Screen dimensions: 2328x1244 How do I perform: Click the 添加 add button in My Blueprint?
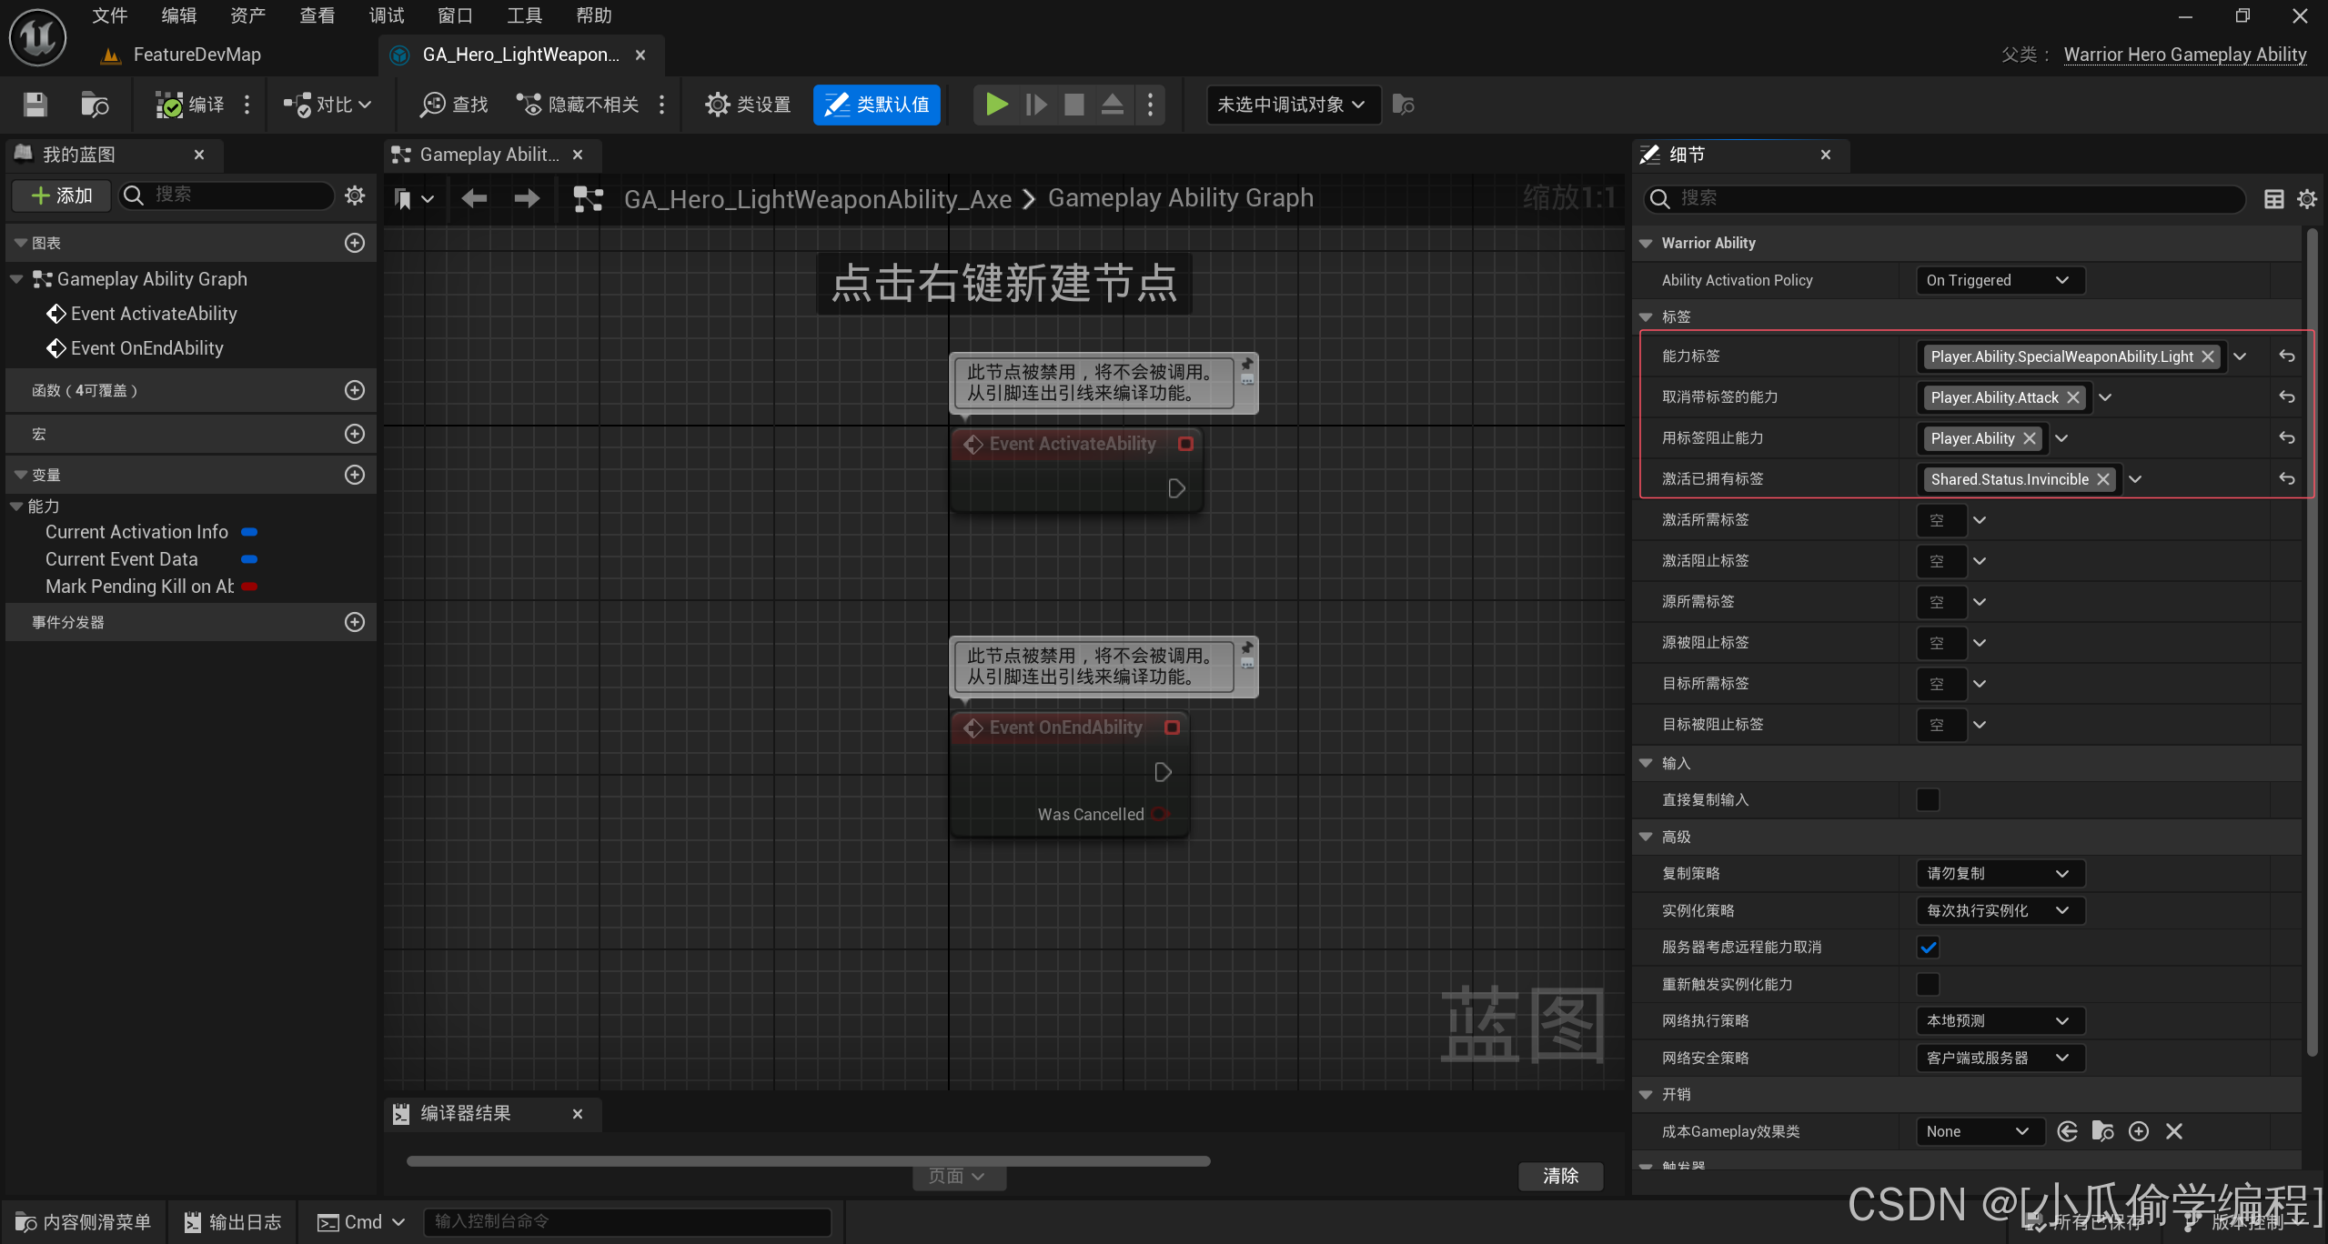62,196
